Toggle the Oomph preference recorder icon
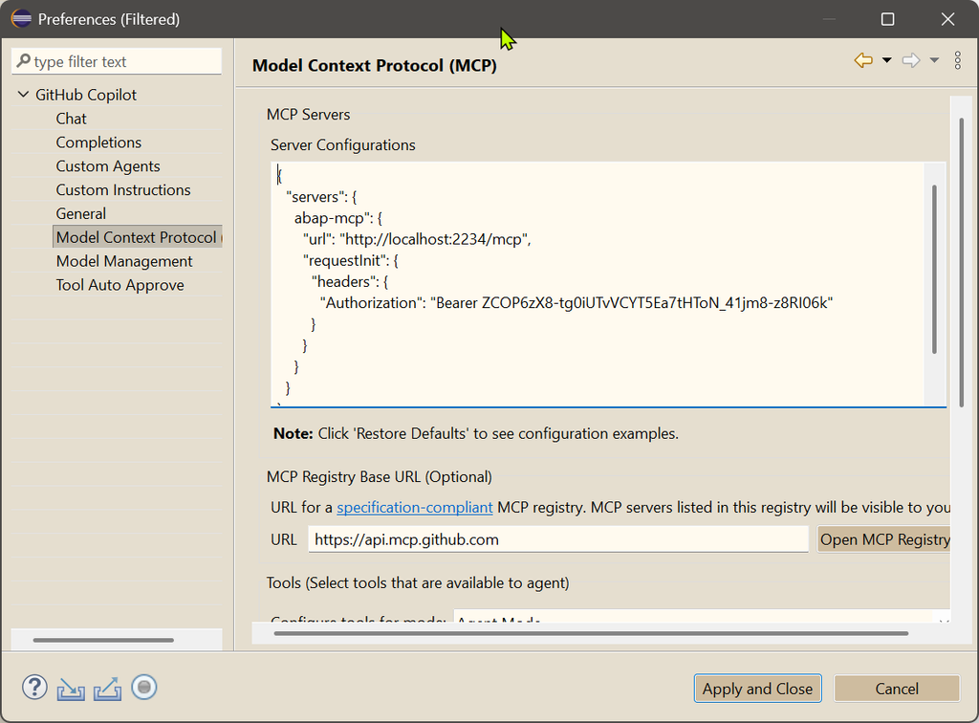The height and width of the screenshot is (723, 979). (144, 688)
